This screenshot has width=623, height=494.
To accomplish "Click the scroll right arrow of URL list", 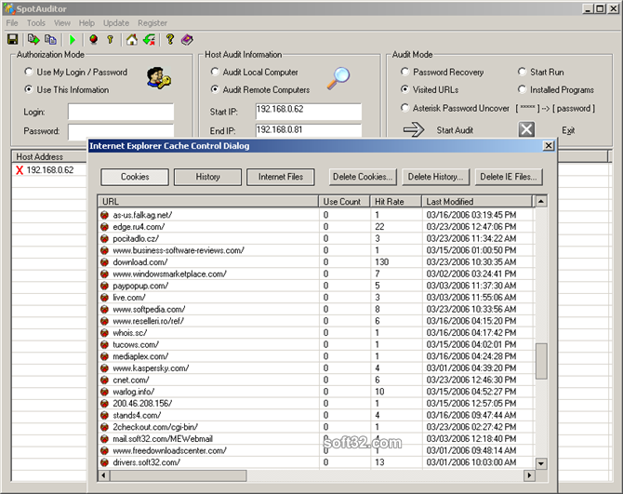I will coord(529,475).
